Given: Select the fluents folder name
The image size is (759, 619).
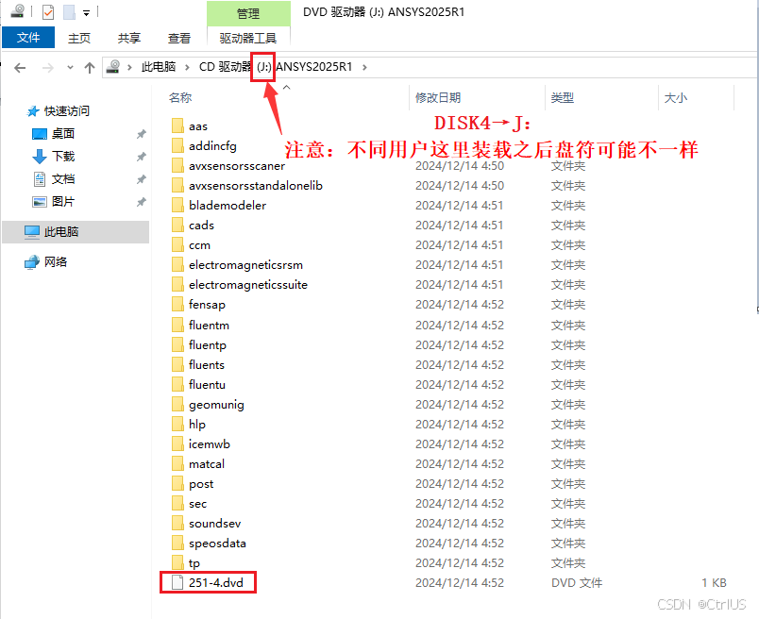Looking at the screenshot, I should point(207,364).
